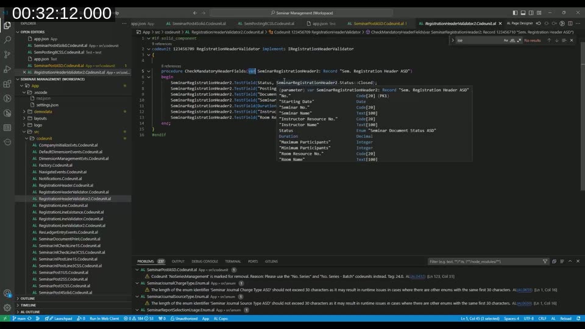This screenshot has width=585, height=329.
Task: Switch to the Output panel tab
Action: (178, 261)
